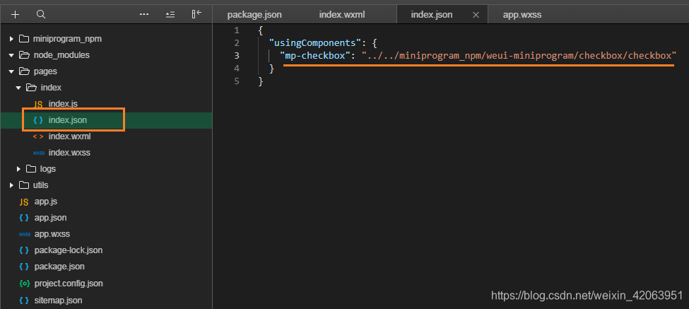689x309 pixels.
Task: Click braces icon beside sitemap.json
Action: [x=24, y=301]
